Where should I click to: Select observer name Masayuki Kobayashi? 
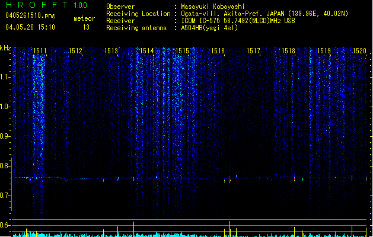click(x=213, y=7)
